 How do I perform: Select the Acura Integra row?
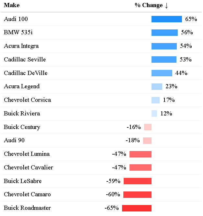click(x=21, y=46)
